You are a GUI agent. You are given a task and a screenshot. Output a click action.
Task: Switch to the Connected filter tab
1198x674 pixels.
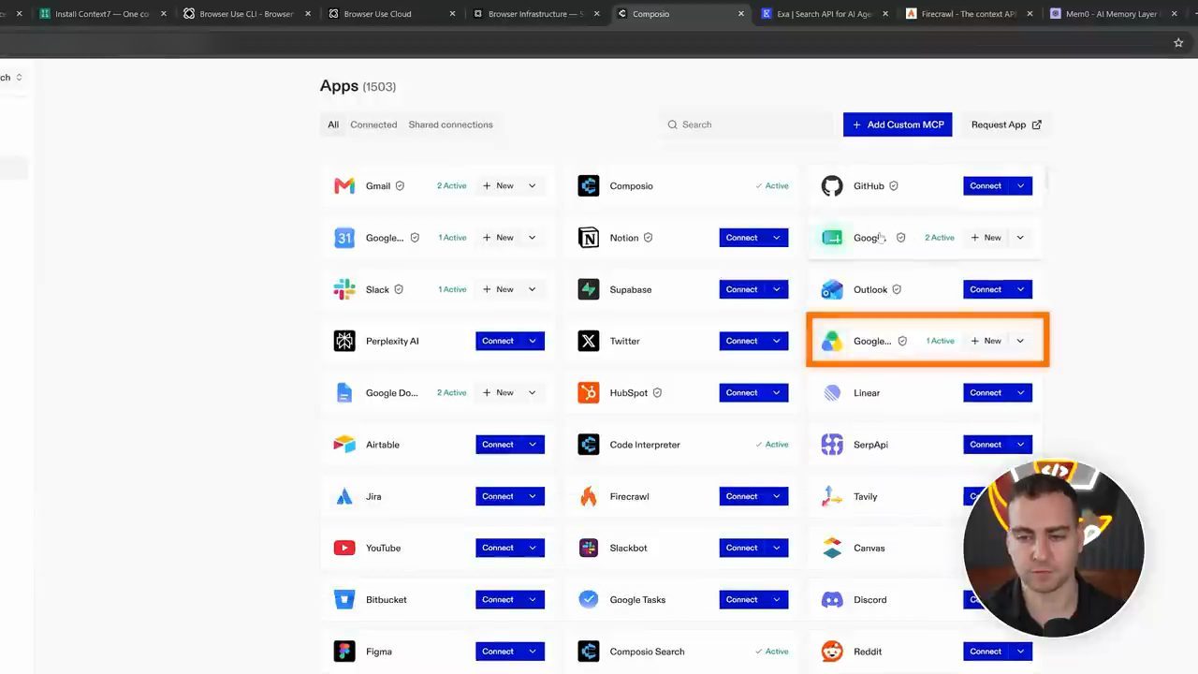coord(373,125)
